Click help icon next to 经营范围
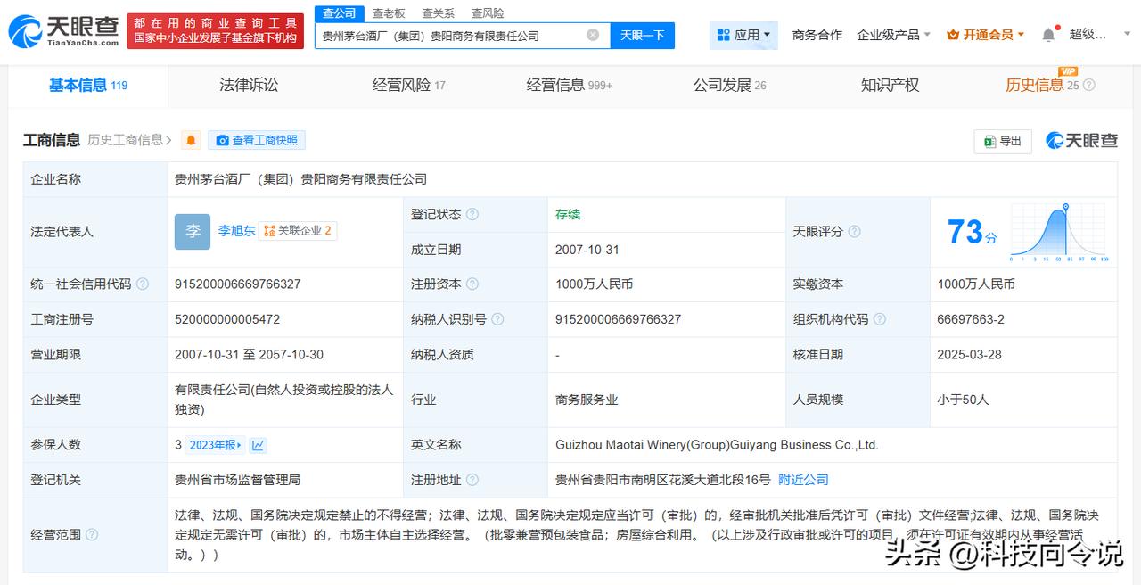Screen dimensions: 1141x585 [x=91, y=535]
